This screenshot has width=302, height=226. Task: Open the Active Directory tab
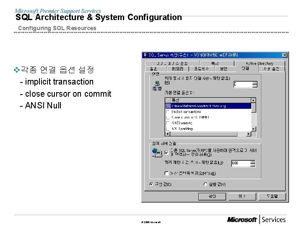point(260,64)
